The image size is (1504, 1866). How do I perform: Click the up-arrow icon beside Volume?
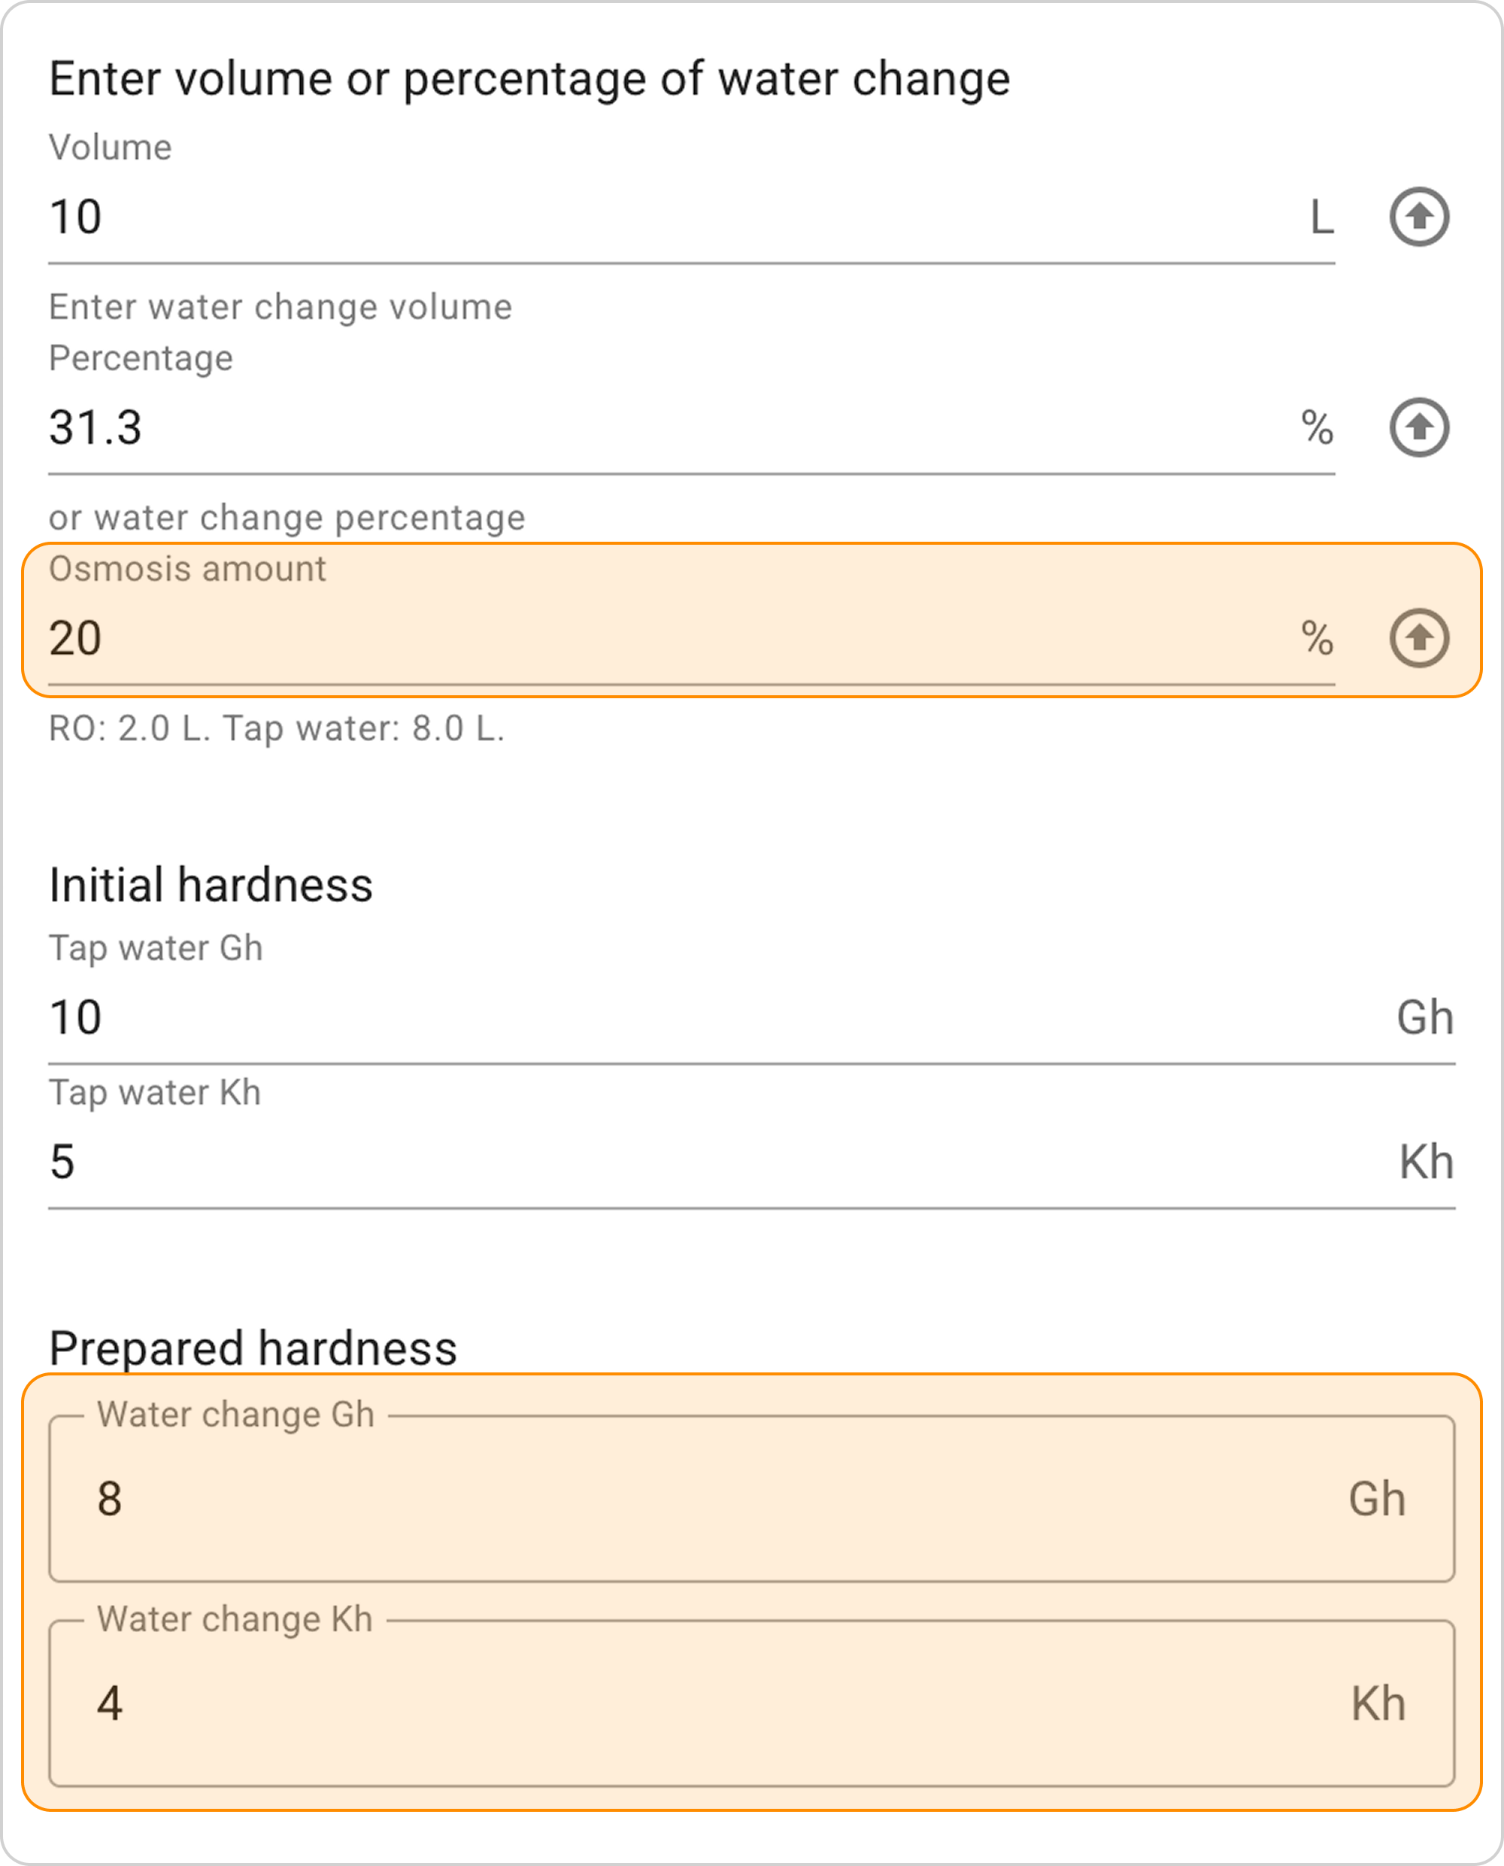click(1419, 216)
